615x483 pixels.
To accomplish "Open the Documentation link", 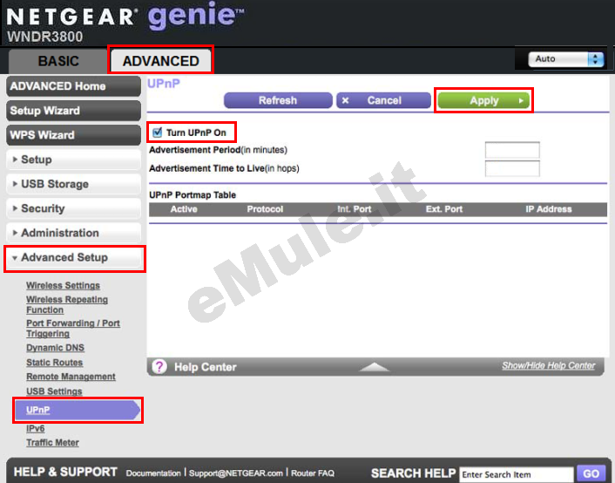I will pos(153,473).
